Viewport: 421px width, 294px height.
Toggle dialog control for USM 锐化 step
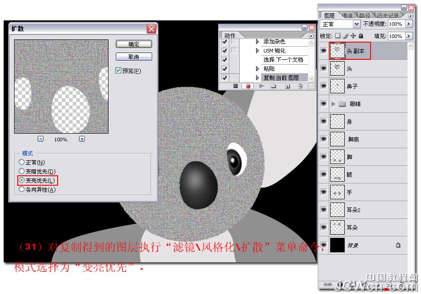click(x=234, y=51)
